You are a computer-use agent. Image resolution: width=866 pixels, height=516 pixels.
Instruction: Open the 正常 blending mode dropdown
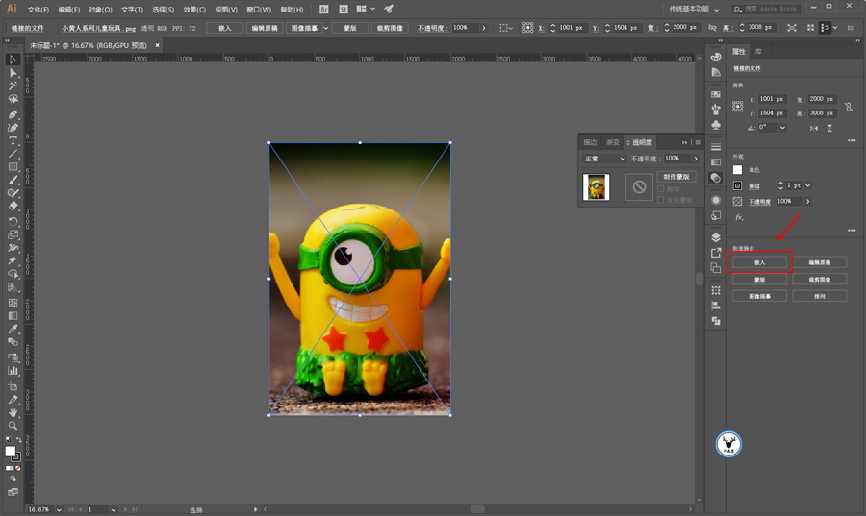coord(603,159)
